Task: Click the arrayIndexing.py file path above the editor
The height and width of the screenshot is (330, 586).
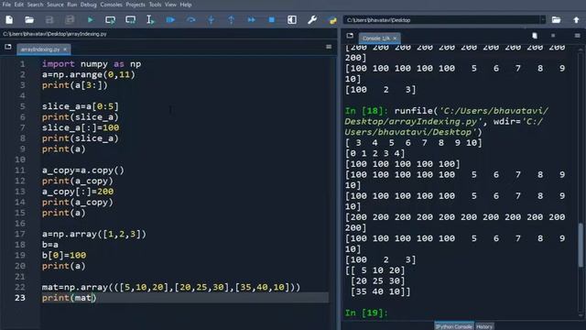Action: [55, 34]
